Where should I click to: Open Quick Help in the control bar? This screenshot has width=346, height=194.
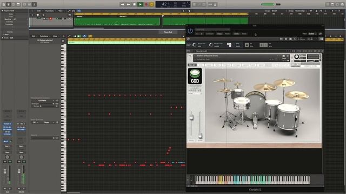click(14, 4)
